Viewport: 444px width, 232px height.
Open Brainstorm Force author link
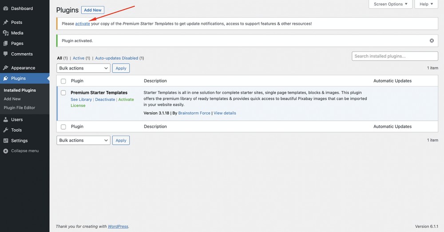194,113
